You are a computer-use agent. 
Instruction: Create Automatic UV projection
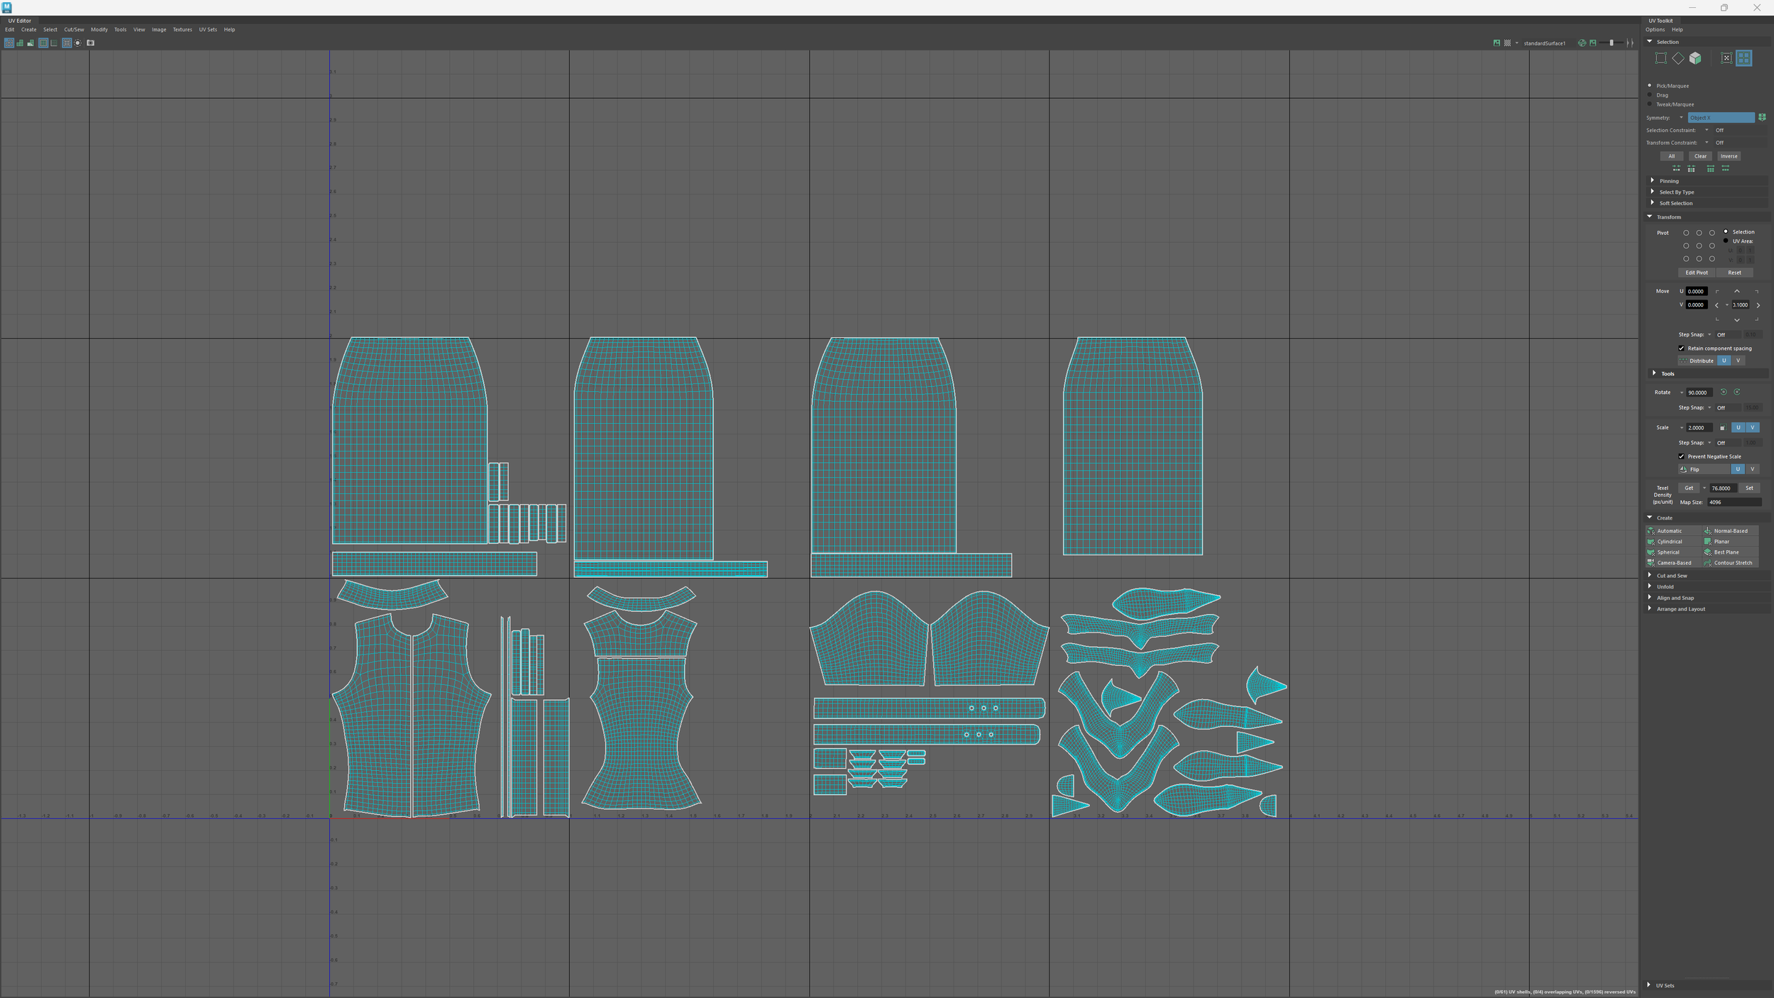coord(1673,531)
